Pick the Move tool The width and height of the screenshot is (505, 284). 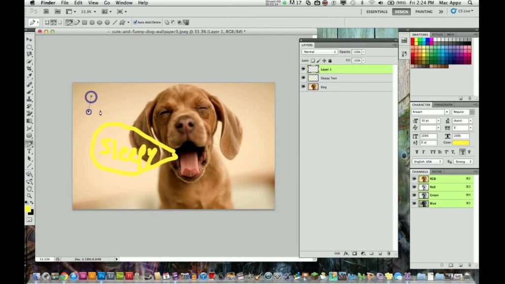(x=30, y=39)
